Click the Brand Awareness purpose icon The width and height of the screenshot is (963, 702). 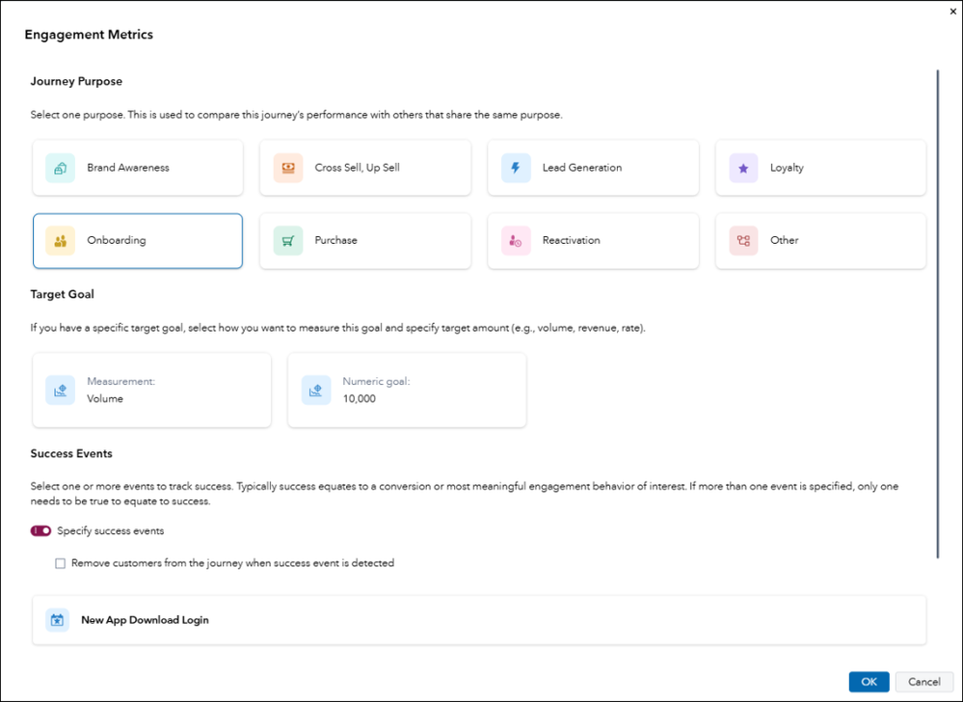click(60, 168)
